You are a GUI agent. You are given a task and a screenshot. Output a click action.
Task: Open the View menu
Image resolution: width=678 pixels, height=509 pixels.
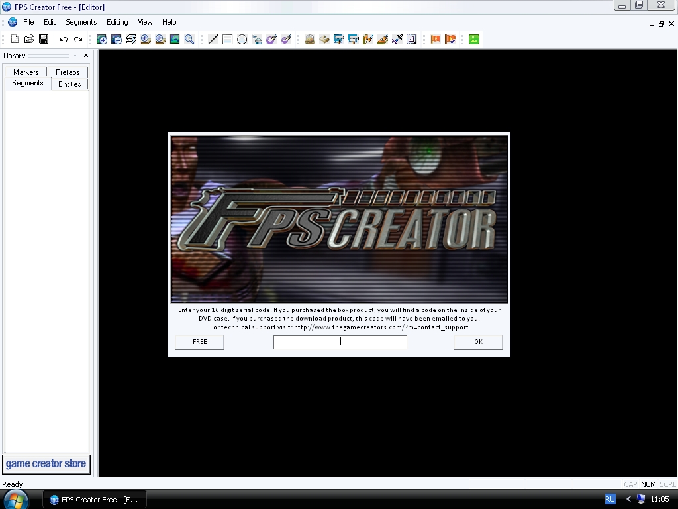[x=145, y=22]
